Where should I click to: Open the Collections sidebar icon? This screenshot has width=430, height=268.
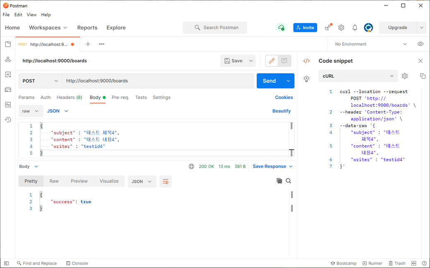[x=8, y=44]
